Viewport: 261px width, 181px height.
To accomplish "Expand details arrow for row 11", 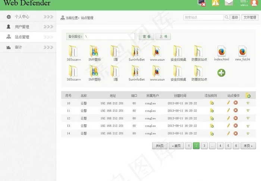I will click(248, 110).
